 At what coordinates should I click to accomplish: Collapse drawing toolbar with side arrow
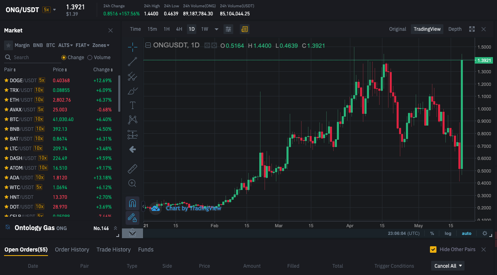[x=143, y=206]
